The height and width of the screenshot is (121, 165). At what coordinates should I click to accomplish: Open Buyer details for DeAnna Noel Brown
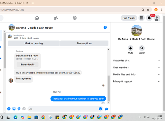pos(28,65)
